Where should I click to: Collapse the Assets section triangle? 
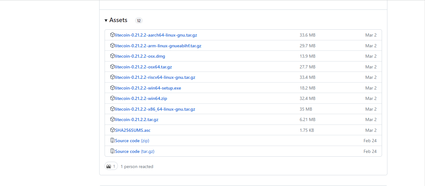106,20
